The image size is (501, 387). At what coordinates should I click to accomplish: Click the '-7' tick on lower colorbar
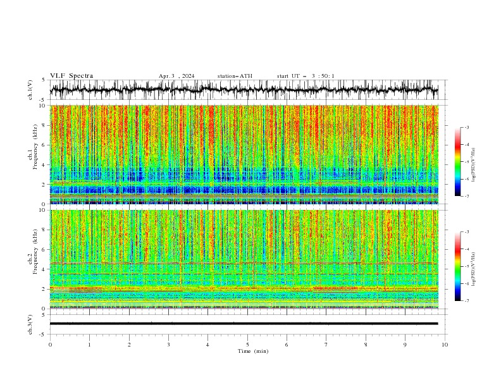pyautogui.click(x=467, y=300)
